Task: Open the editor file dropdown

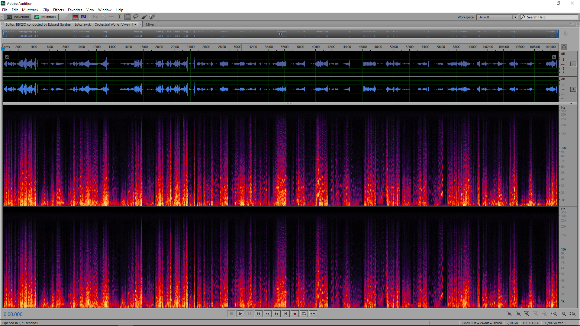Action: [x=135, y=24]
